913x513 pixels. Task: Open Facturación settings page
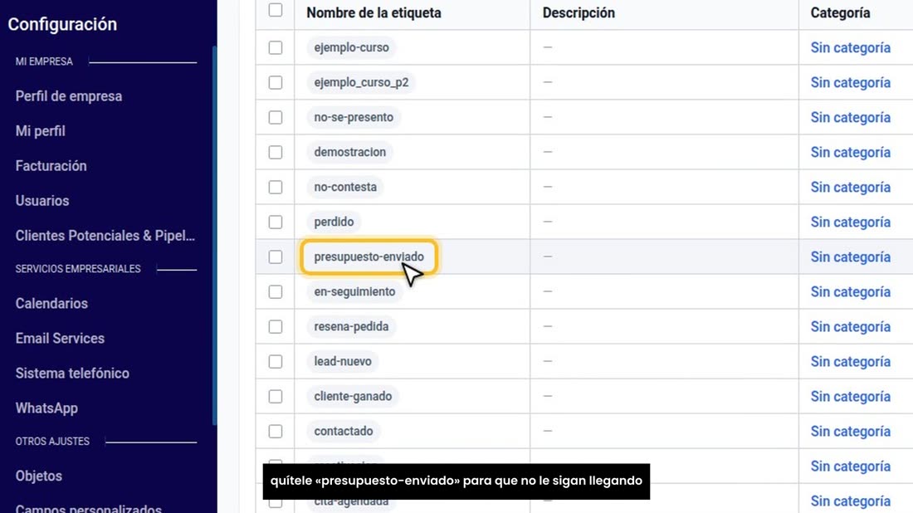[51, 166]
